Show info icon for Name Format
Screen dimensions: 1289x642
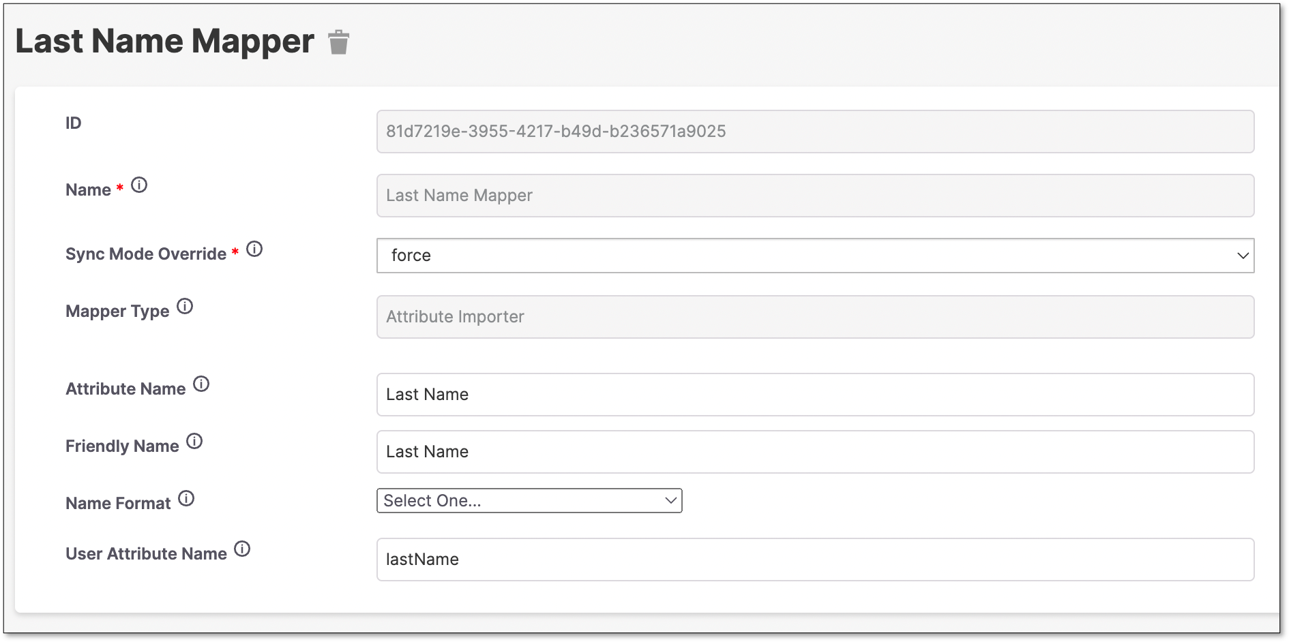[x=186, y=499]
